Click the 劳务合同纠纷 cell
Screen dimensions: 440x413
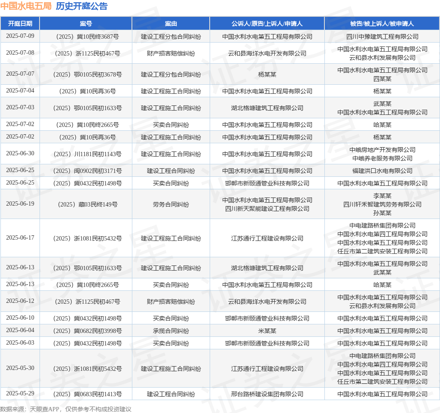(x=171, y=204)
